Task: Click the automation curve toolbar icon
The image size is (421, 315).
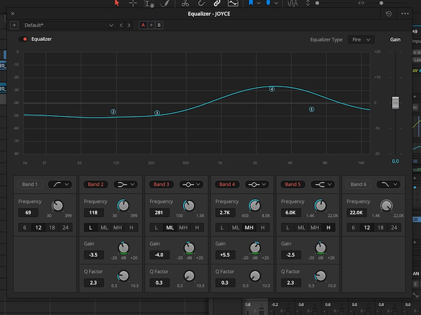Action: [x=233, y=3]
